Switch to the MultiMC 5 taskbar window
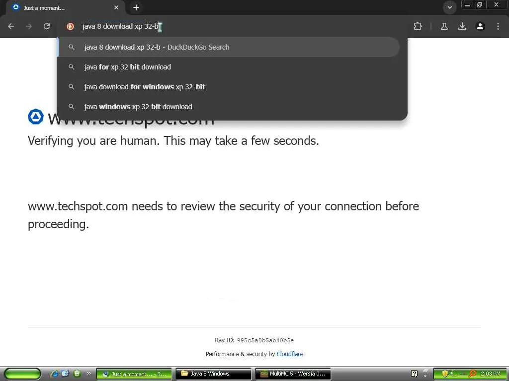 pyautogui.click(x=293, y=374)
